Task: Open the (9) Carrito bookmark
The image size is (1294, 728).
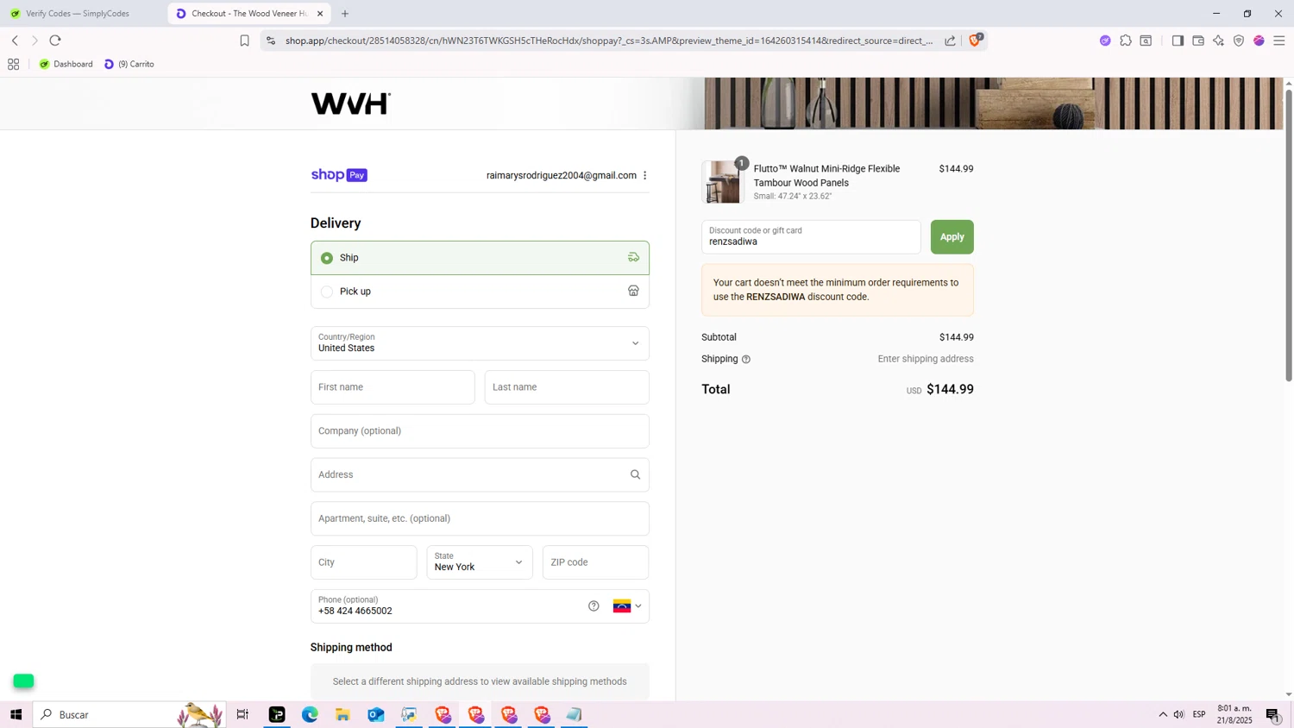Action: point(129,64)
